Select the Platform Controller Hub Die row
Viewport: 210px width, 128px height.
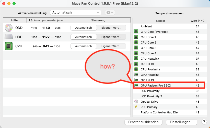click(x=170, y=112)
